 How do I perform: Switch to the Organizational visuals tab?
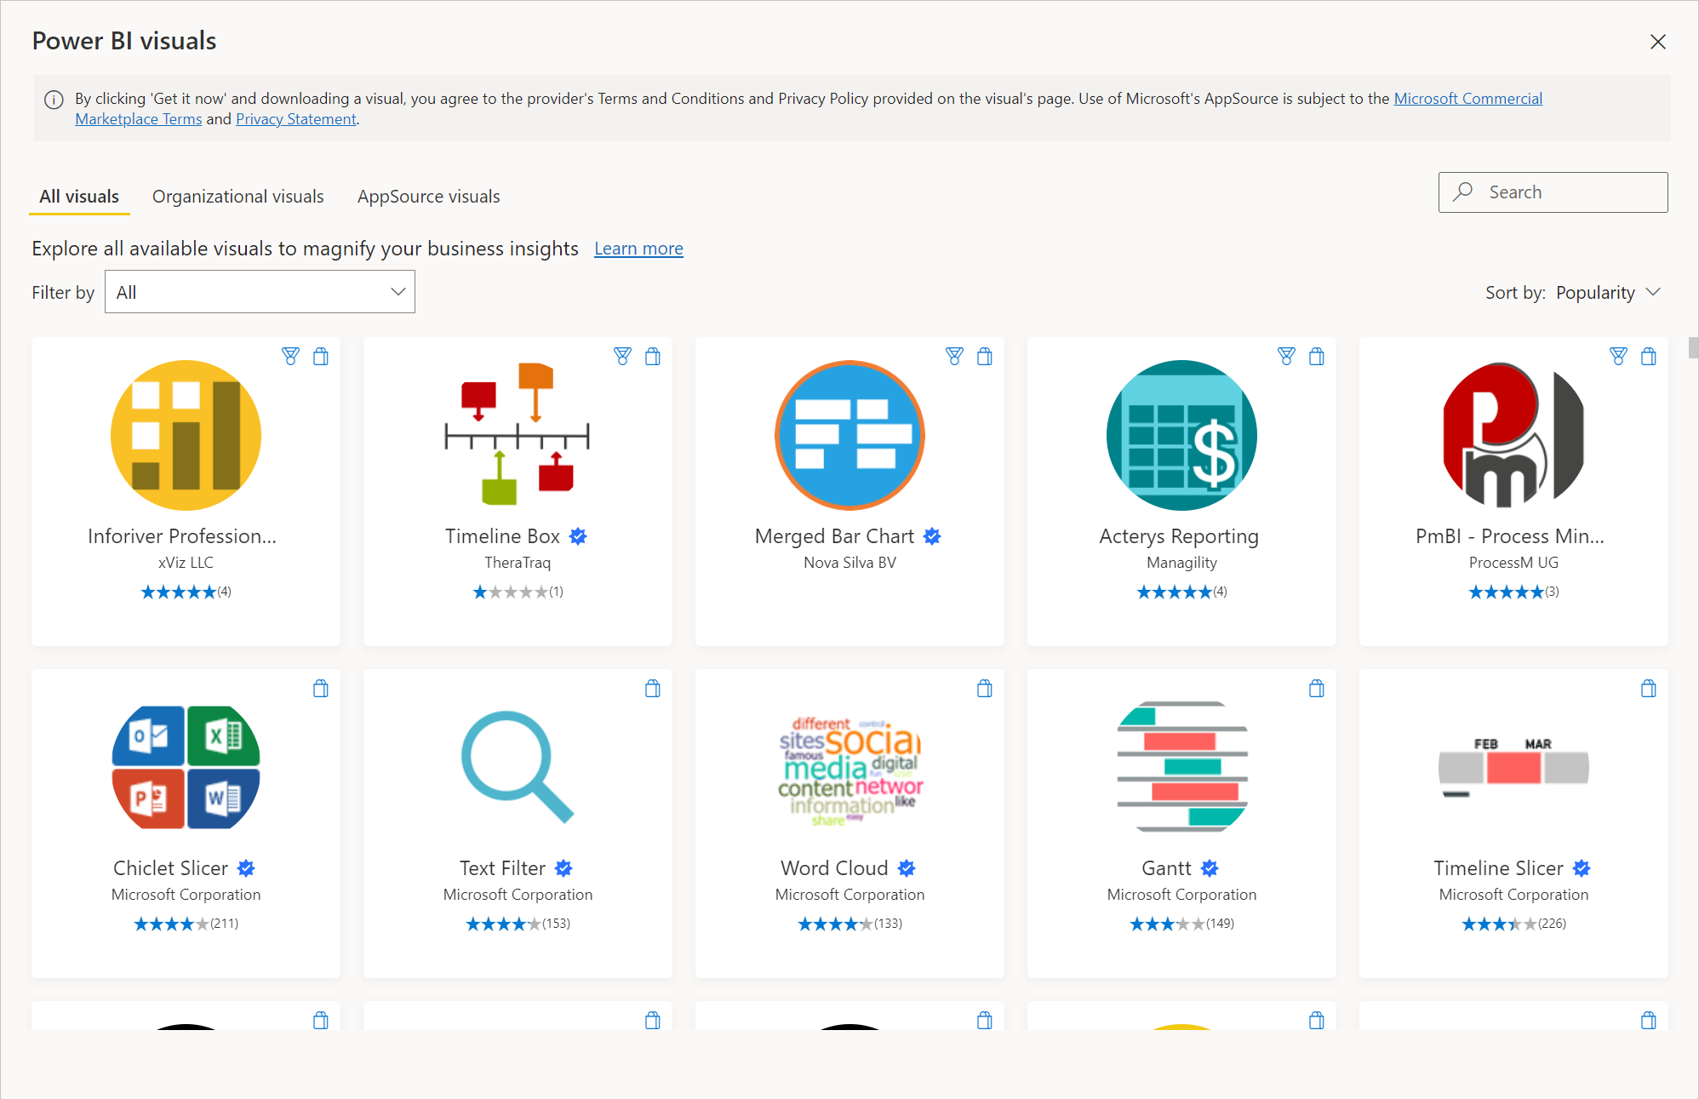coord(237,196)
